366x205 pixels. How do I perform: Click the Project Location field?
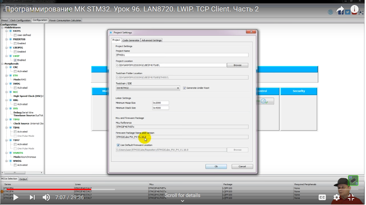171,65
